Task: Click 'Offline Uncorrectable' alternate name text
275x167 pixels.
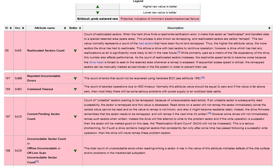Action: (x=42, y=148)
